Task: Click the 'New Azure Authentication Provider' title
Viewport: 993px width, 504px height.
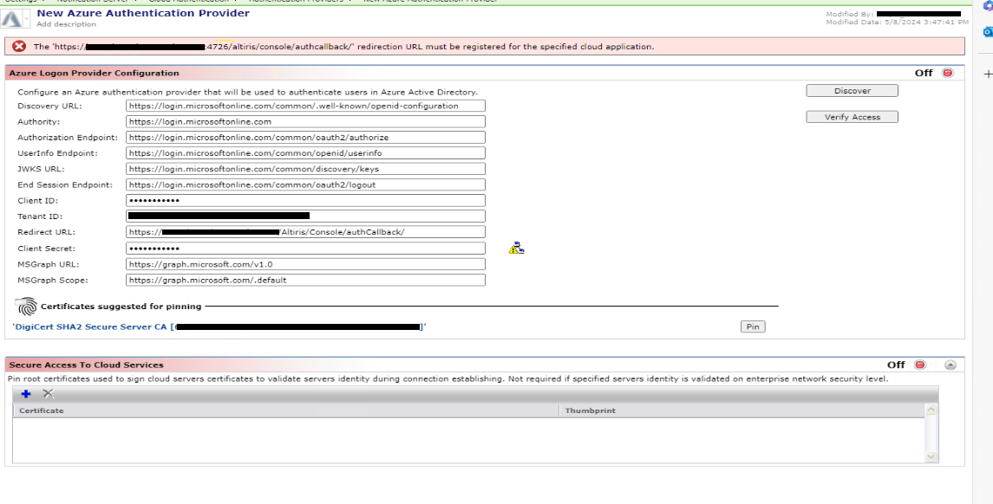Action: point(143,13)
